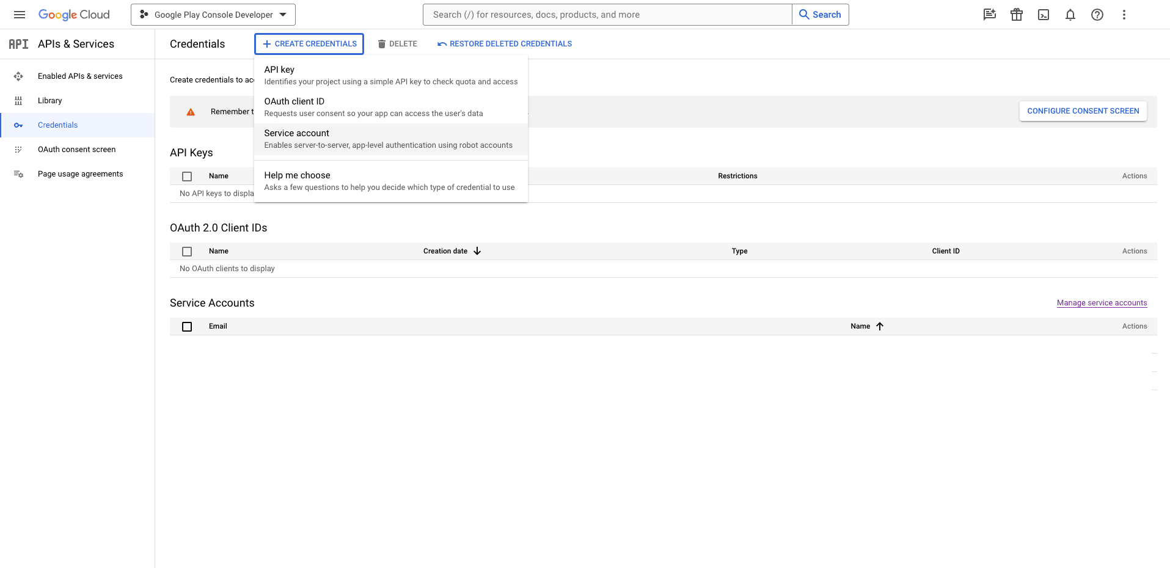Expand the Google Play Console Developer project picker
1170x568 pixels.
coord(213,15)
